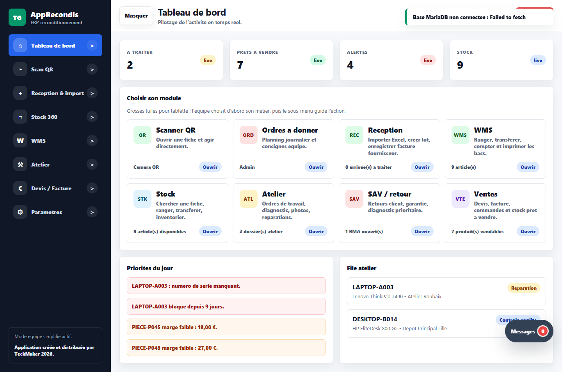Open the Scanner QR module with Ouvrir
The height and width of the screenshot is (372, 562).
point(210,167)
